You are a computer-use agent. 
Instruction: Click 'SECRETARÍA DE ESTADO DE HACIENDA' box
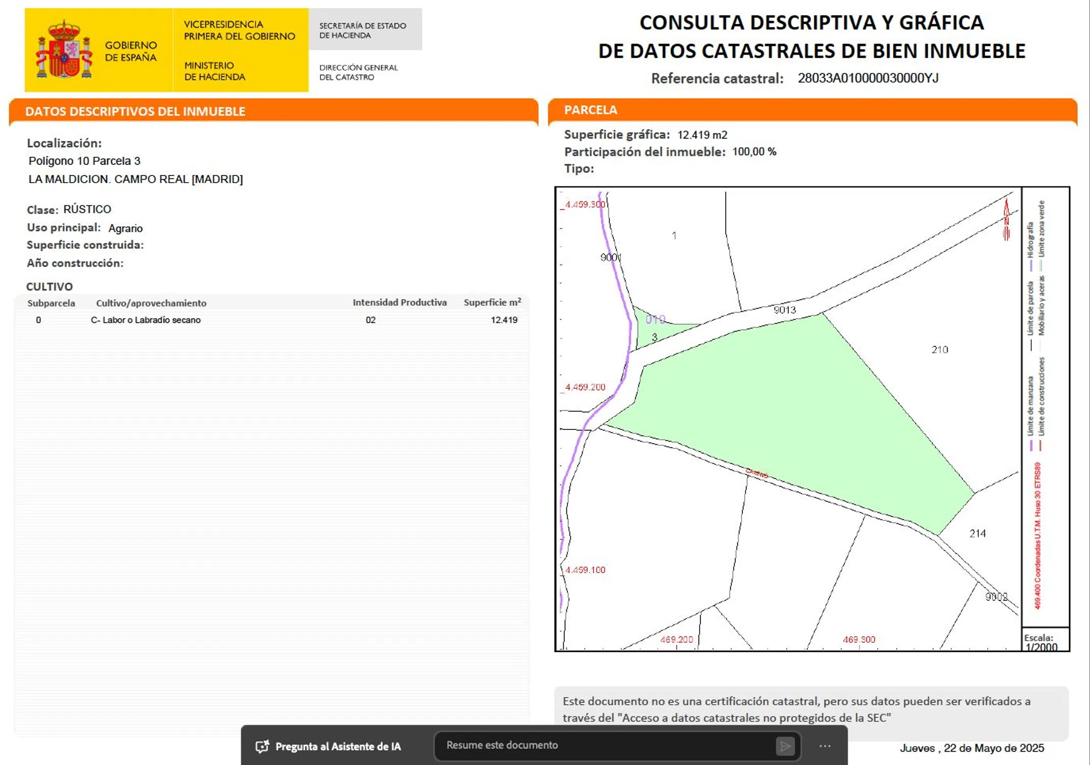pos(365,29)
